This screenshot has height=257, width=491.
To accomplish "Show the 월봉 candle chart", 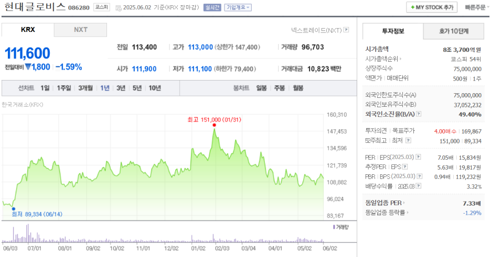I will point(298,88).
